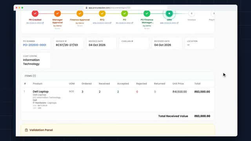This screenshot has width=251, height=141.
Task: Click the Total Received Value amount ₹83,000.00
Action: (202, 116)
